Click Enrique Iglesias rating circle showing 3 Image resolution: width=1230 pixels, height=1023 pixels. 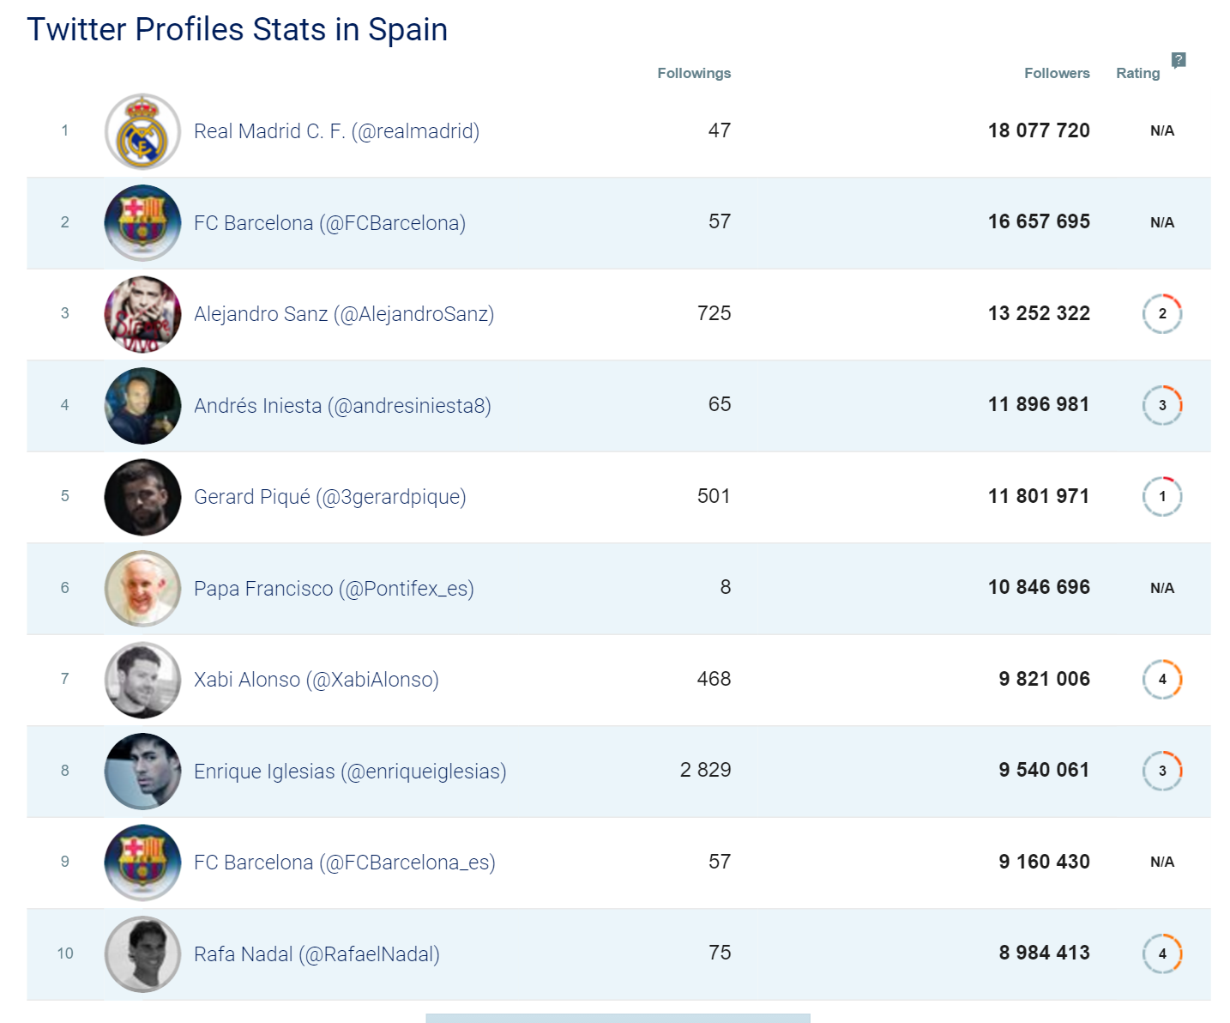tap(1162, 771)
